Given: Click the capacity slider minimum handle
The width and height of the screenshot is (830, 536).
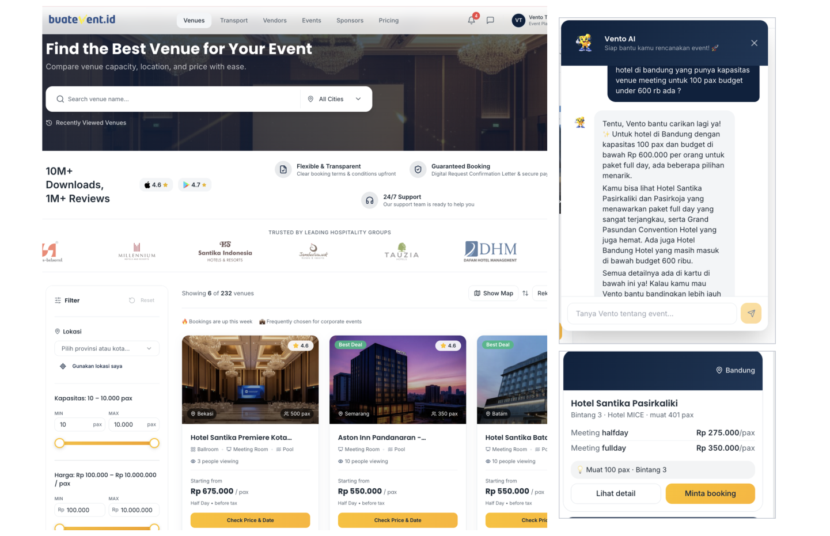Looking at the screenshot, I should click(59, 443).
